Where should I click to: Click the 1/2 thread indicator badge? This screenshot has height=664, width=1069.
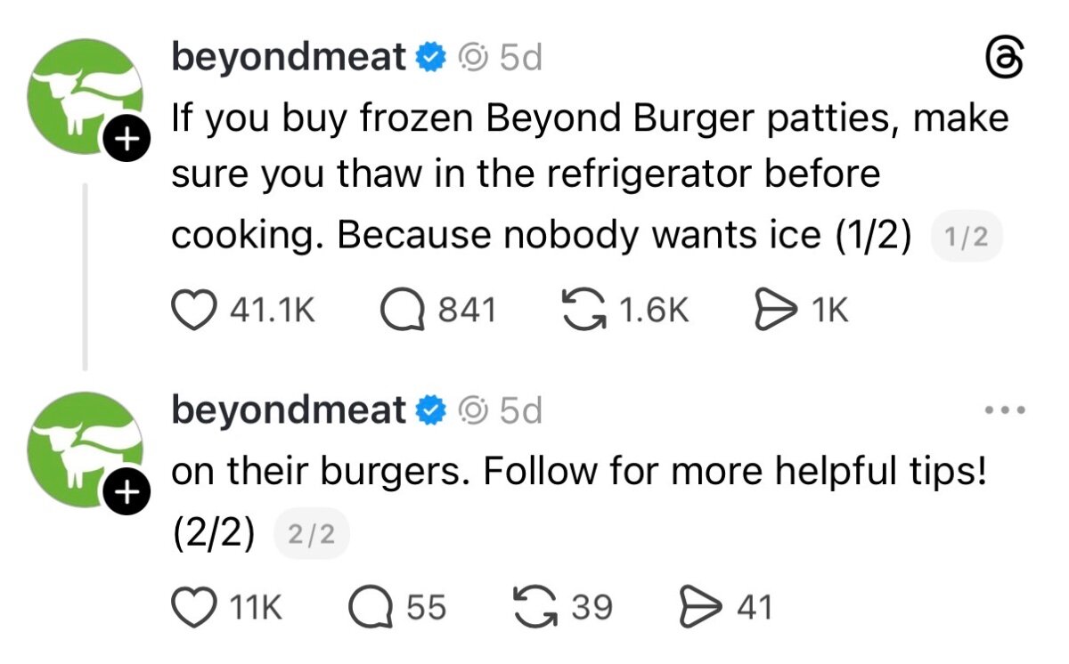click(x=967, y=239)
